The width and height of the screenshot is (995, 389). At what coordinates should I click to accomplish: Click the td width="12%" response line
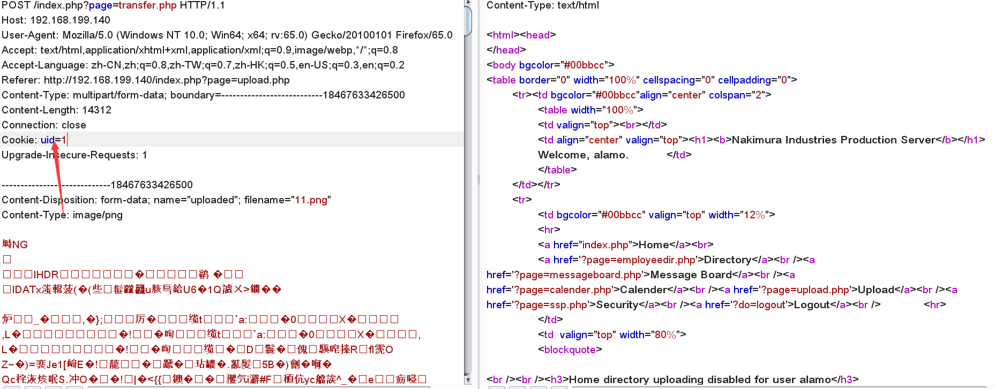pyautogui.click(x=656, y=215)
